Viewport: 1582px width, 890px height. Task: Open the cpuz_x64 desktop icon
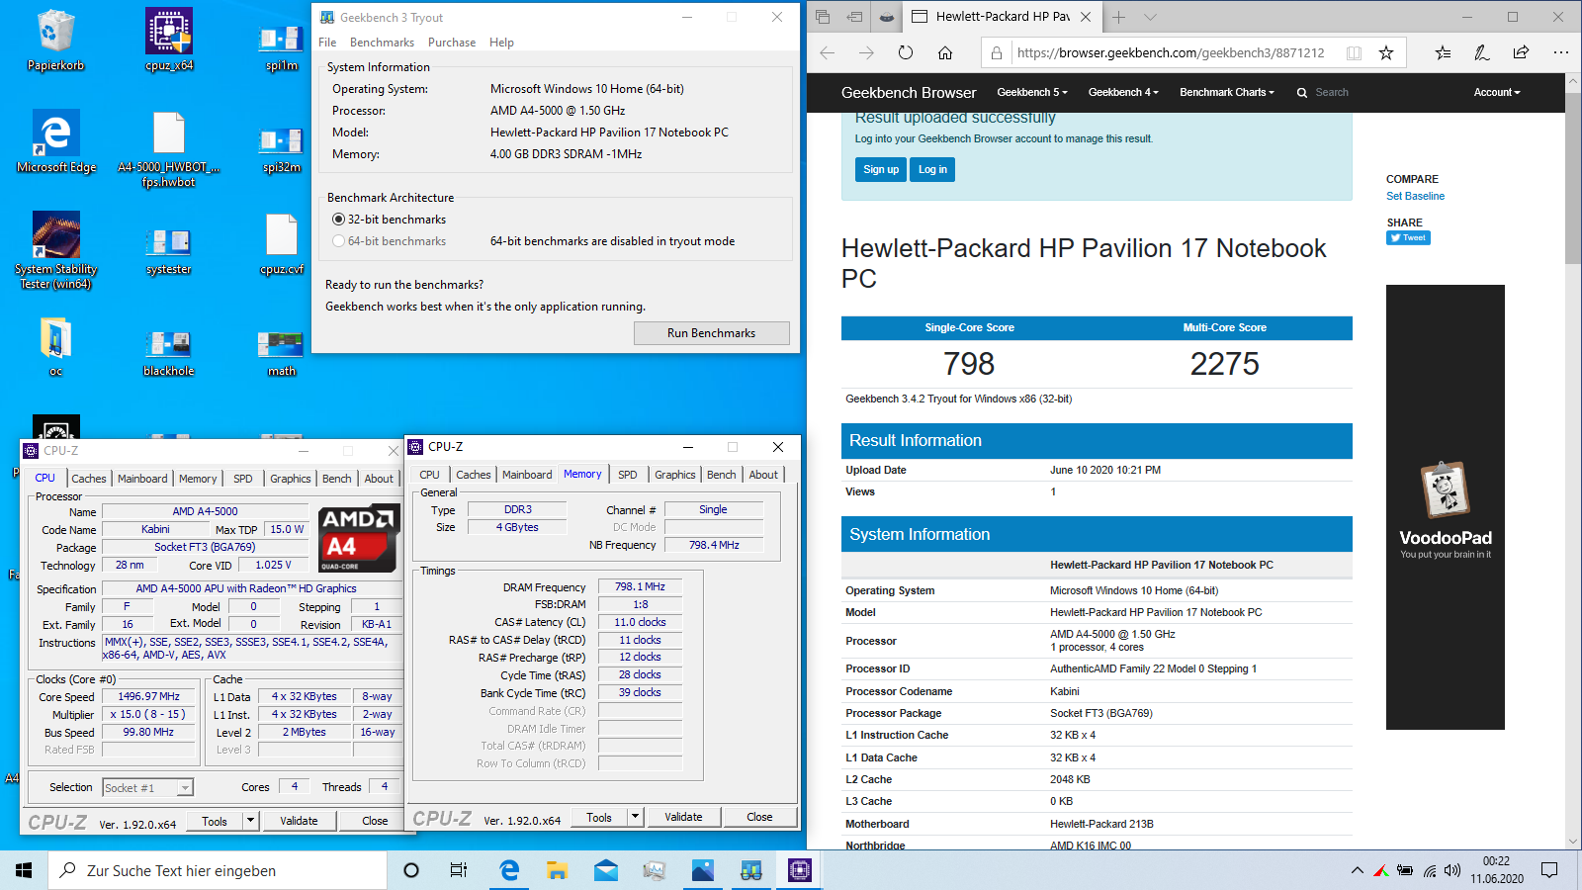pos(169,42)
